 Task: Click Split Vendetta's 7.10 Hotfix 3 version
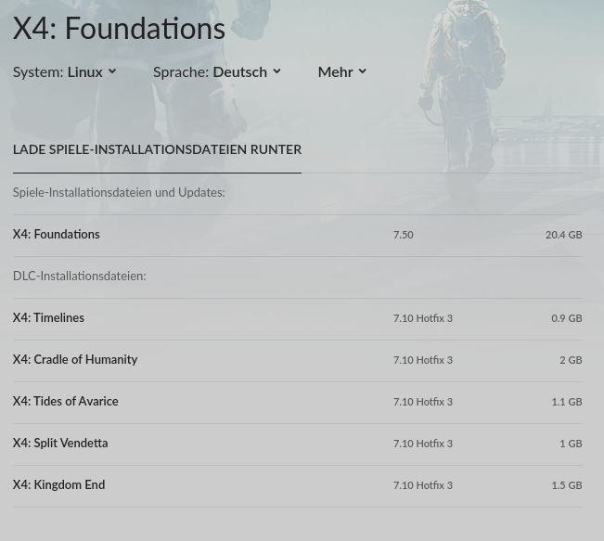point(423,444)
